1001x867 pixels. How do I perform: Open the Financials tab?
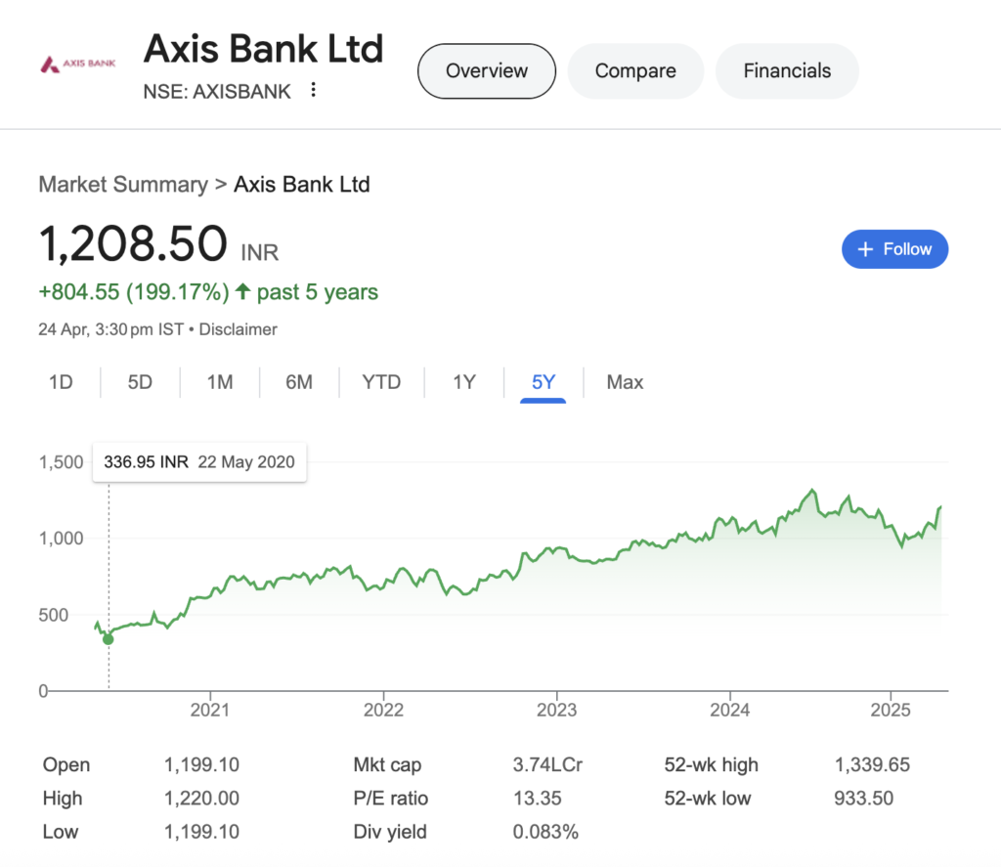coord(787,71)
